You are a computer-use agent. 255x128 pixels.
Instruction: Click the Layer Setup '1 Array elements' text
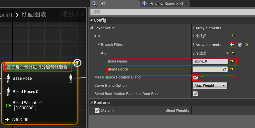point(207,28)
